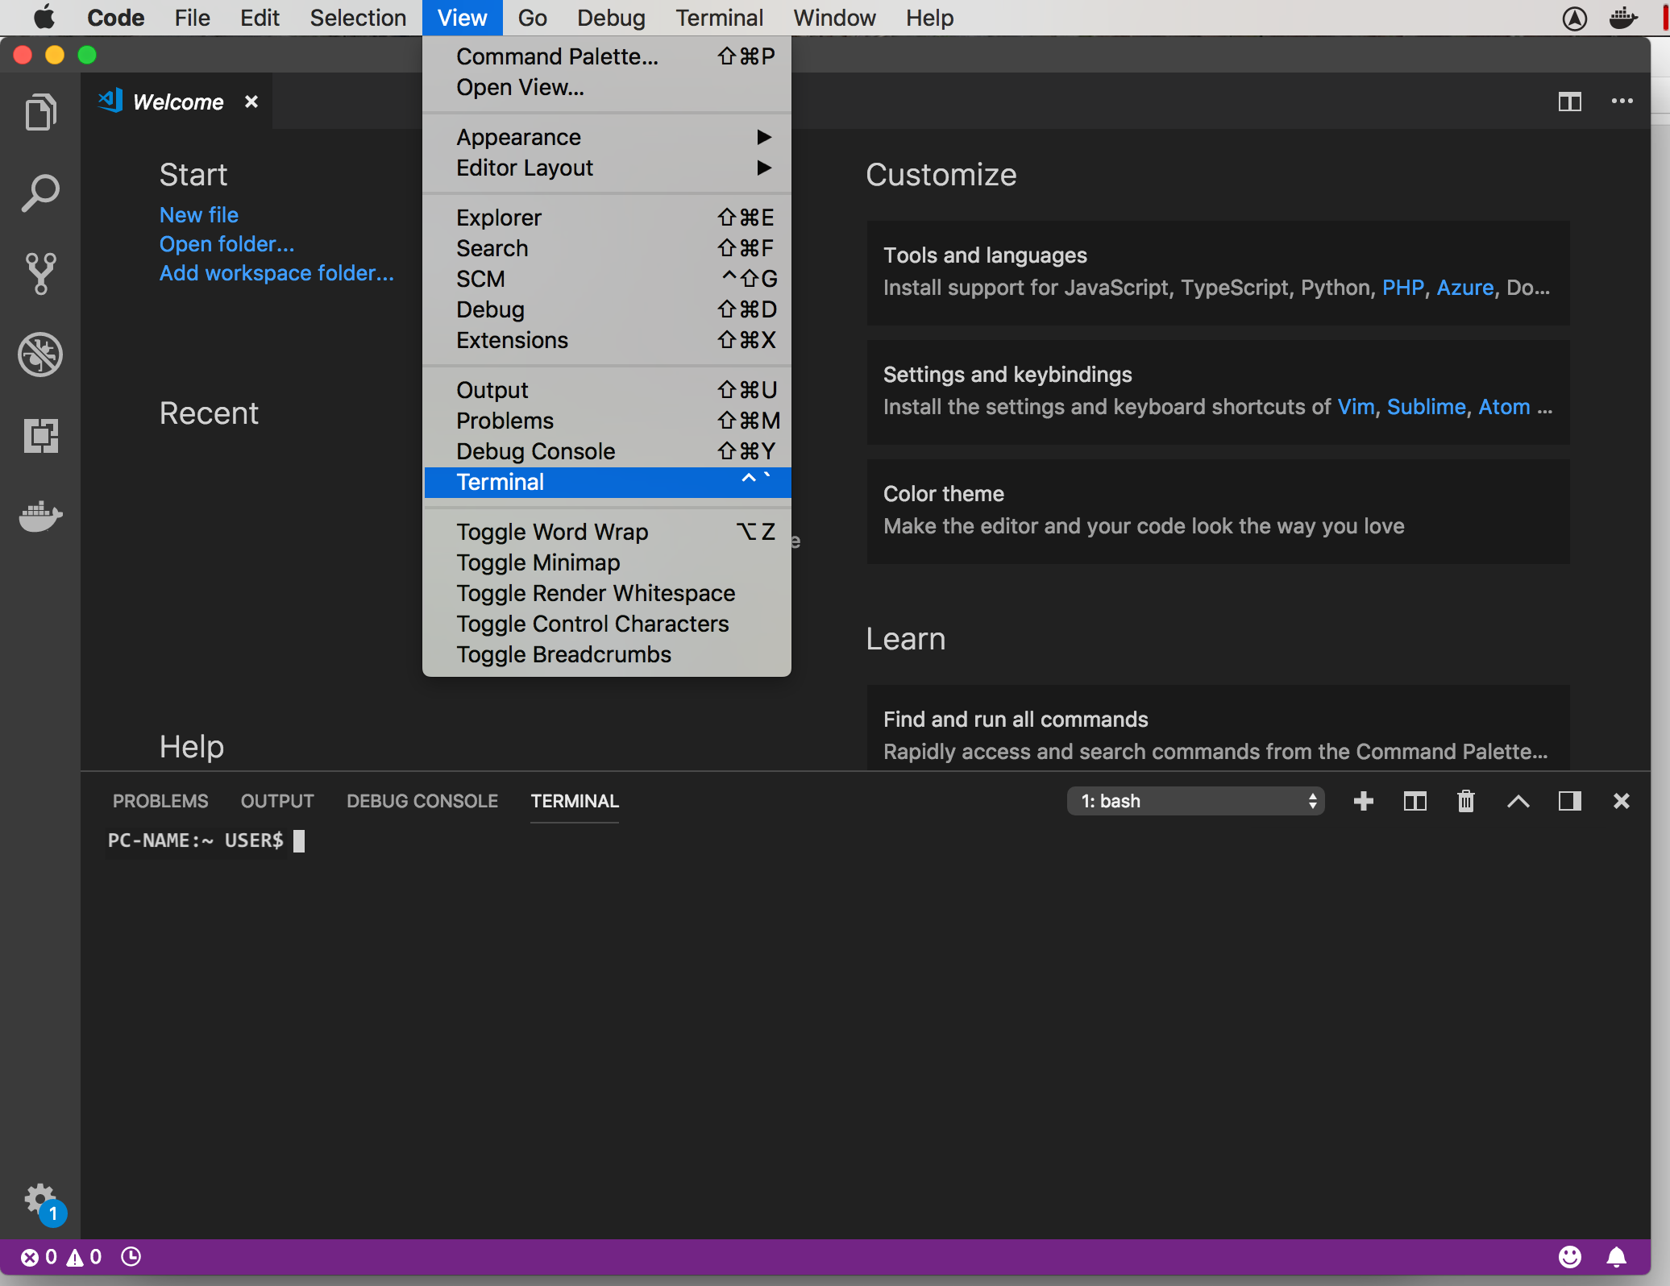Kill the terminal using the trash icon
The image size is (1670, 1286).
[1466, 801]
